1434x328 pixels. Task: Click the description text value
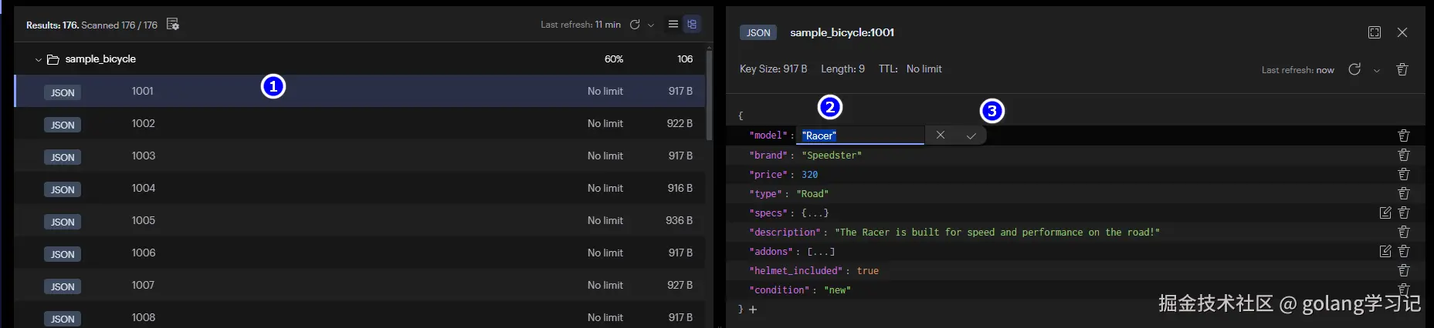click(x=997, y=233)
